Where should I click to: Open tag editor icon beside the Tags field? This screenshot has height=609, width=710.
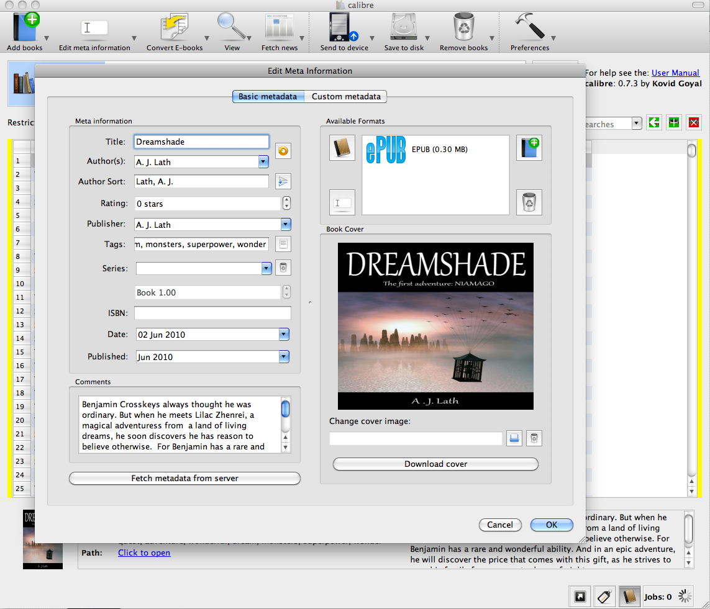click(283, 244)
